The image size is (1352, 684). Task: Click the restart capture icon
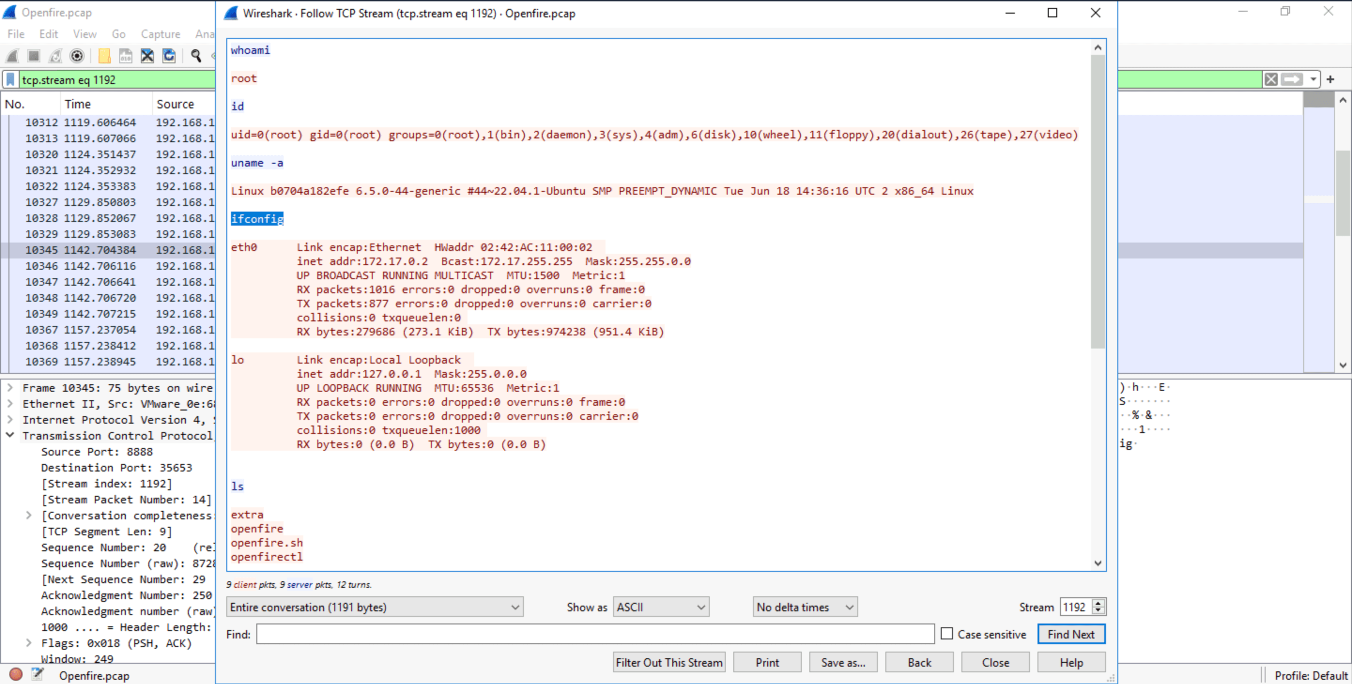coord(55,56)
